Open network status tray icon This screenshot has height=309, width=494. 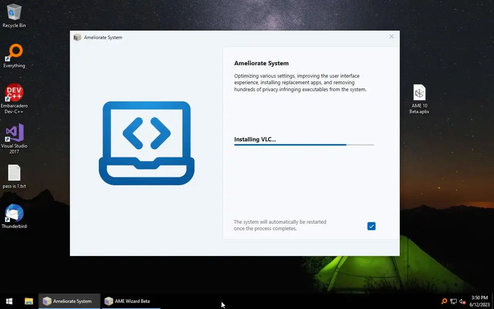tap(453, 301)
